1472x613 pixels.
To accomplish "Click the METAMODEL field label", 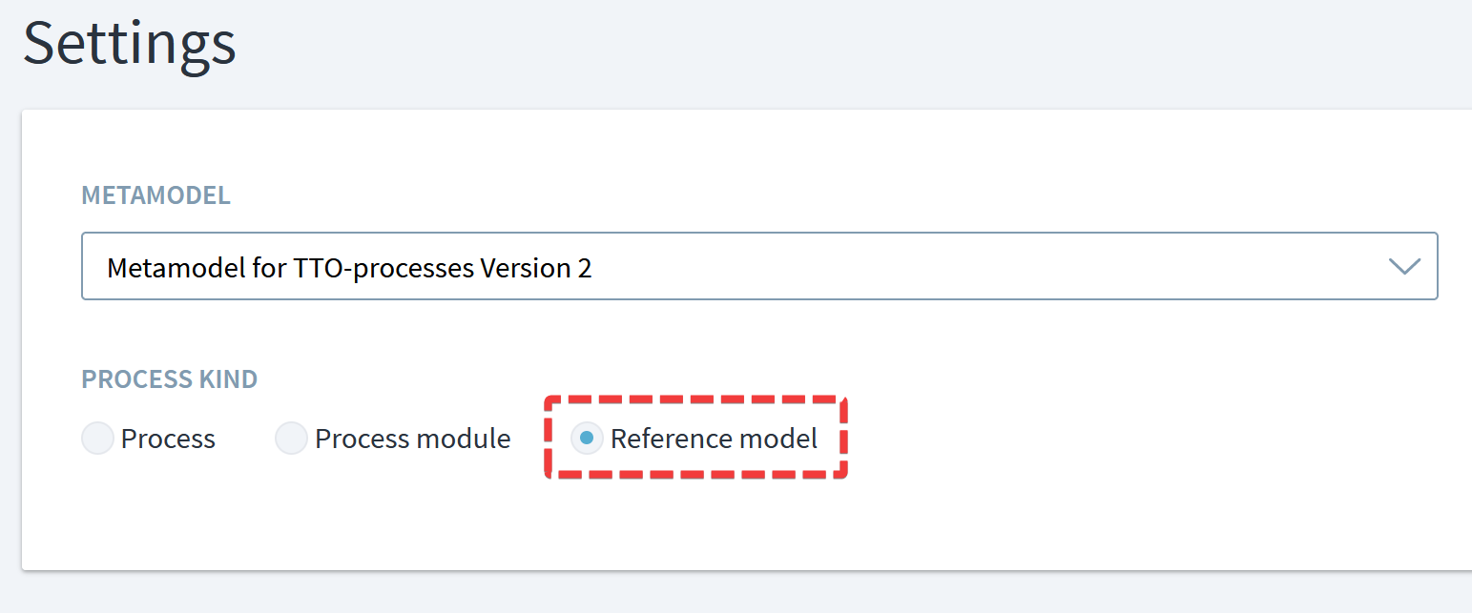I will (155, 195).
